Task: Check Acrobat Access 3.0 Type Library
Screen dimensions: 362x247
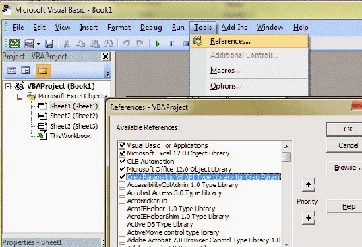Action: tap(122, 192)
